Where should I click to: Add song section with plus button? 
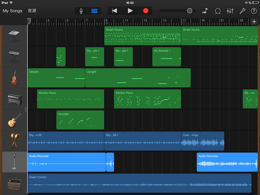[254, 22]
